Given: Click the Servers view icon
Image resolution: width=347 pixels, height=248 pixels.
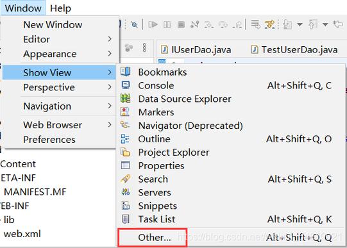Looking at the screenshot, I should tap(126, 192).
